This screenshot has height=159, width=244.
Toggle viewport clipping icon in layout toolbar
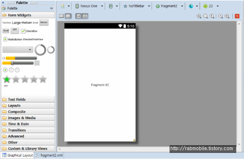[x=61, y=16]
